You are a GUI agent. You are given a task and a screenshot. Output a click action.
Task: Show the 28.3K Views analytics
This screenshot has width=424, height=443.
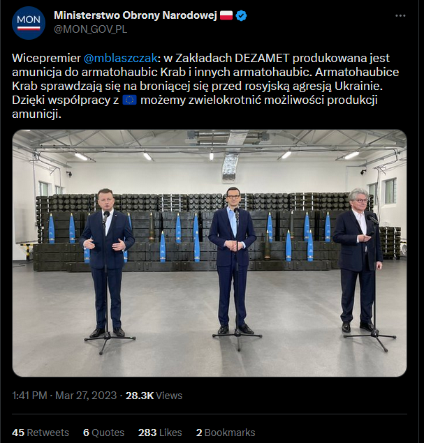(x=152, y=395)
